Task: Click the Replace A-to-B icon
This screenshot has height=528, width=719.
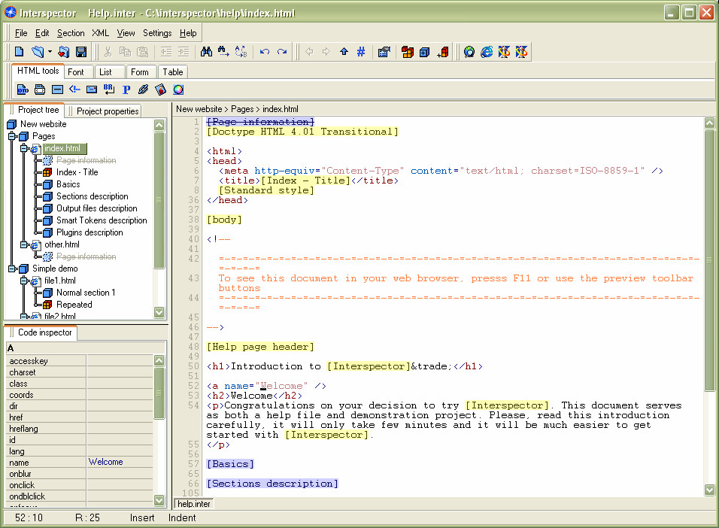Action: [241, 52]
